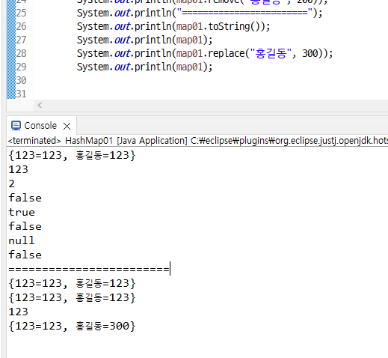Click the last console line with 홍길동=300

coord(73,327)
